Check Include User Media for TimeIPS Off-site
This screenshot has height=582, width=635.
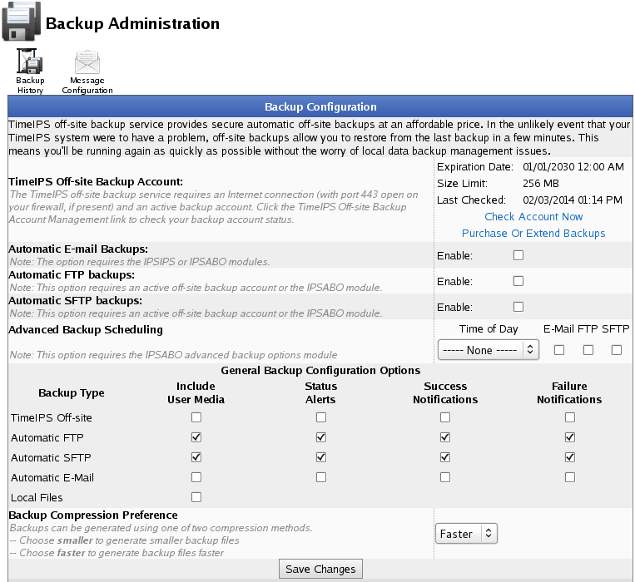coord(196,417)
